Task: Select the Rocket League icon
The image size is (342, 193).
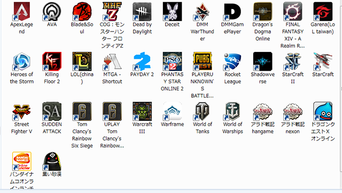Action: point(232,61)
